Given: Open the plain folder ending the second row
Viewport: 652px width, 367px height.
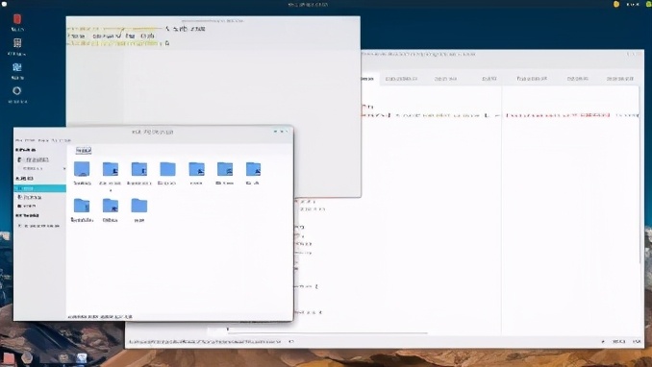Looking at the screenshot, I should tap(139, 206).
